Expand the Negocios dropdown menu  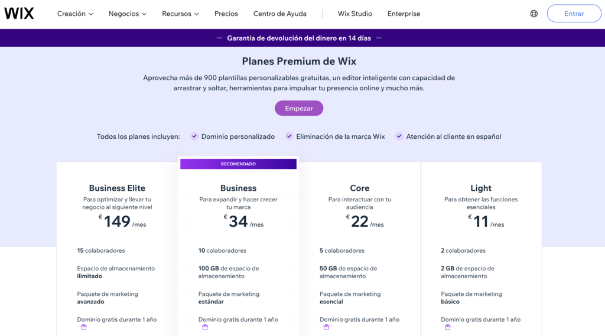pos(127,14)
